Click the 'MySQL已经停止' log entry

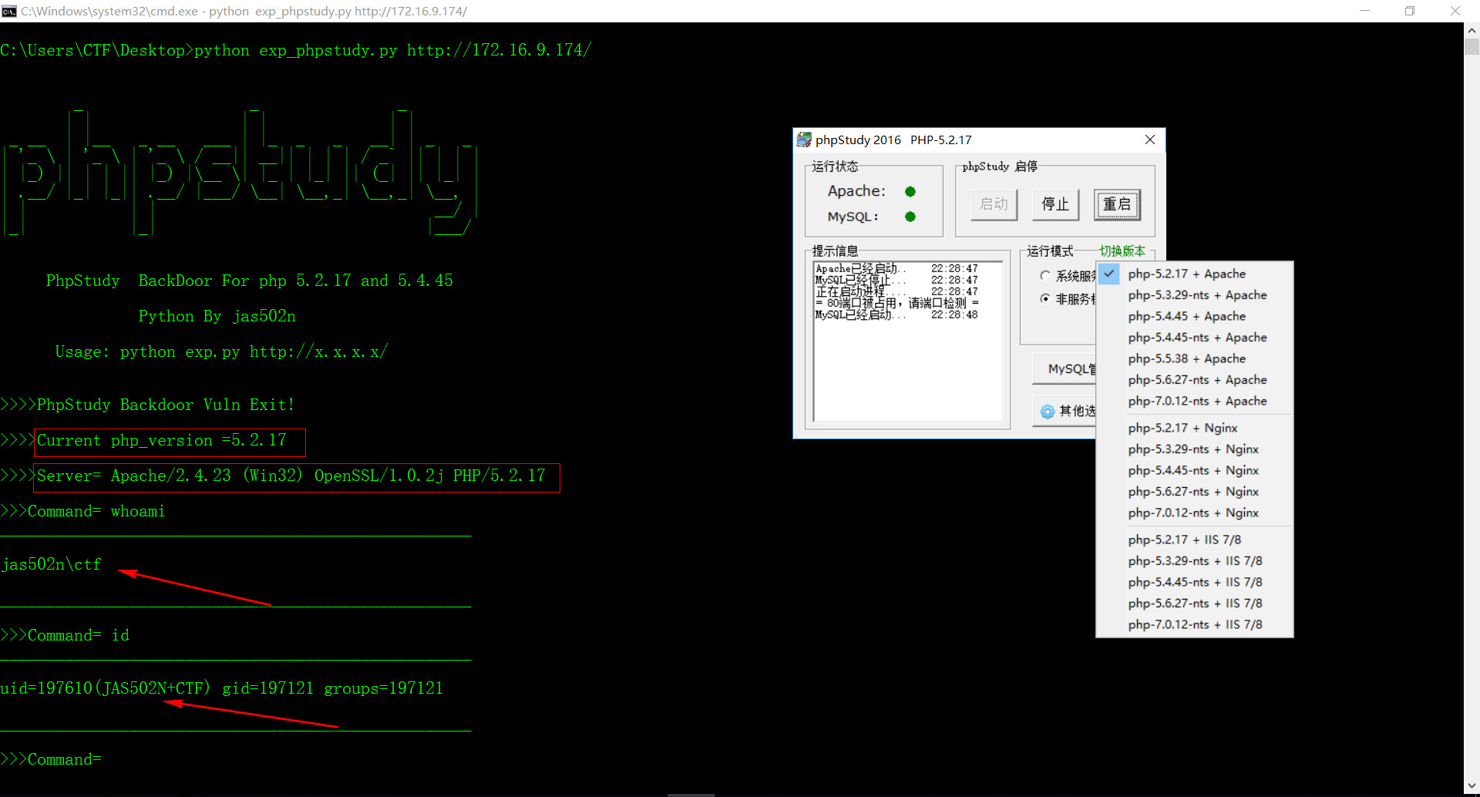click(896, 281)
